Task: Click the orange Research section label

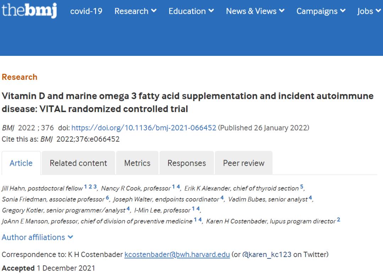Action: click(20, 77)
